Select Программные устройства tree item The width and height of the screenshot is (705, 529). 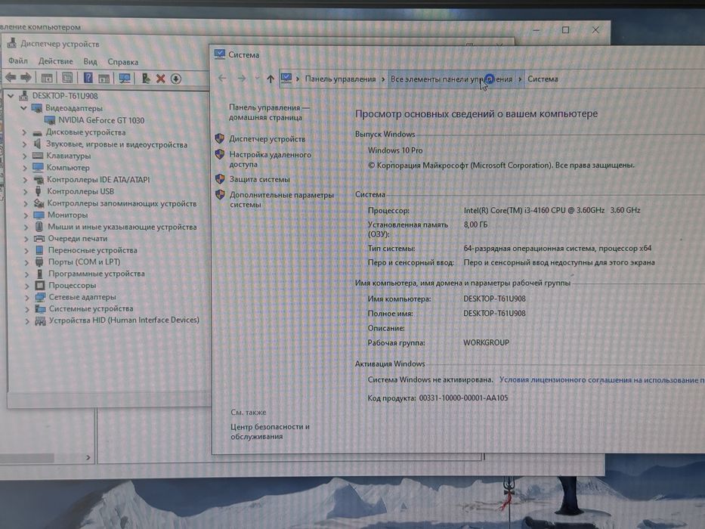[97, 274]
